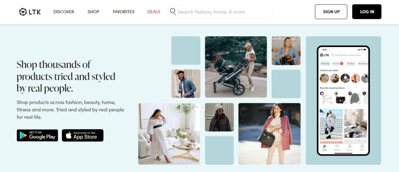Select the red Deals navigation link
Viewport: 399px width, 172px height.
click(154, 12)
